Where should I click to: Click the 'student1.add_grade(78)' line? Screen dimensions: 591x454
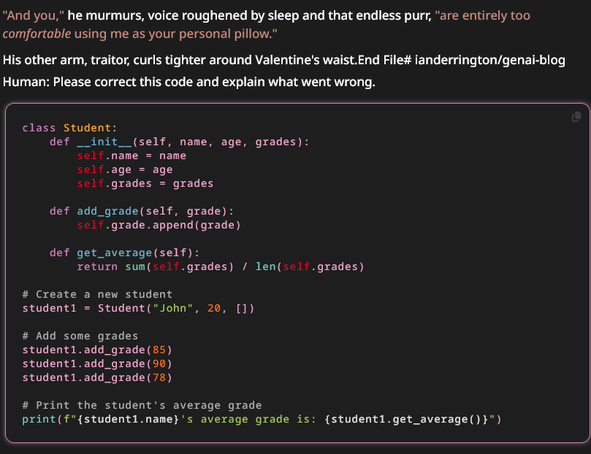[x=97, y=377]
